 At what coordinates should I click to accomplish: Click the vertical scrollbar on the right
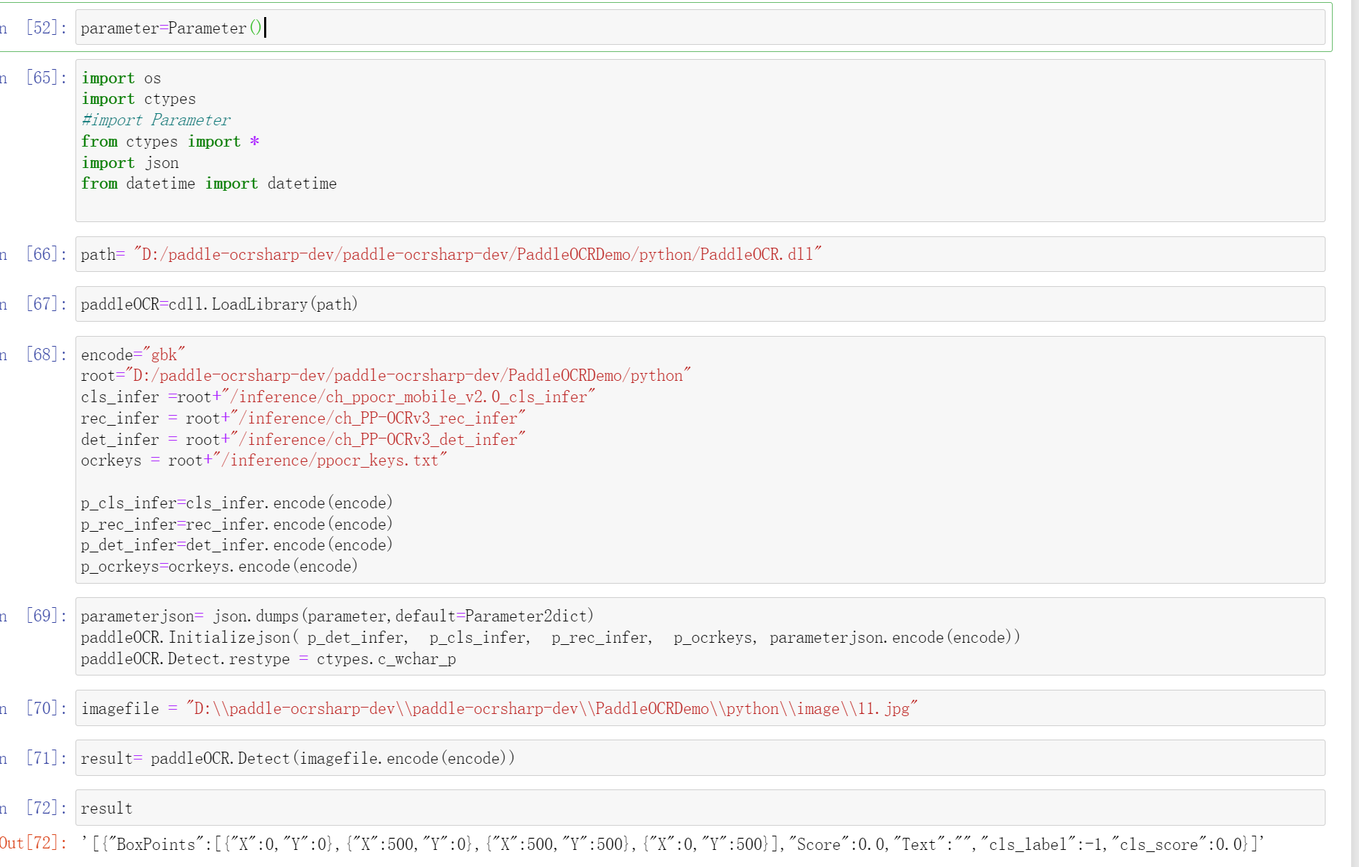point(1355,433)
